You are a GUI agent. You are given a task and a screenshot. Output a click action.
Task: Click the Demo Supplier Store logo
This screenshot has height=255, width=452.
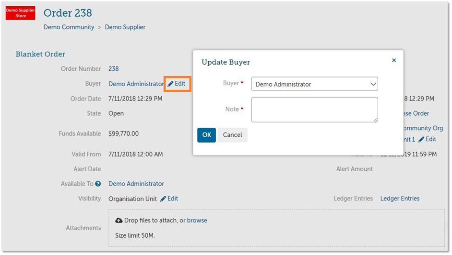pos(20,13)
